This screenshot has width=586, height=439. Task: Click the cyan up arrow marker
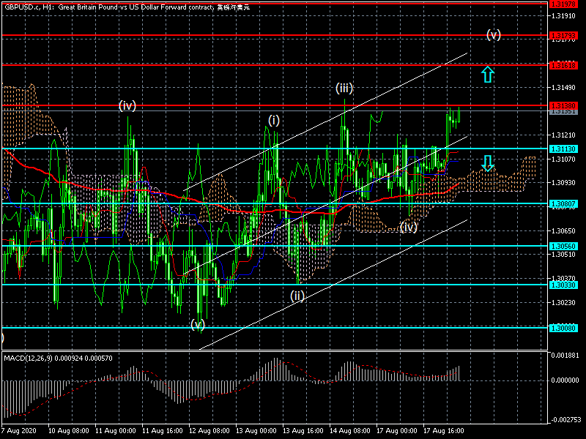tap(488, 74)
